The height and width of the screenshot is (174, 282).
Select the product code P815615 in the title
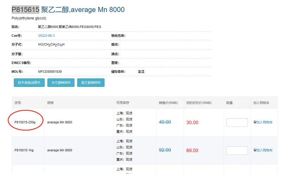click(x=25, y=10)
